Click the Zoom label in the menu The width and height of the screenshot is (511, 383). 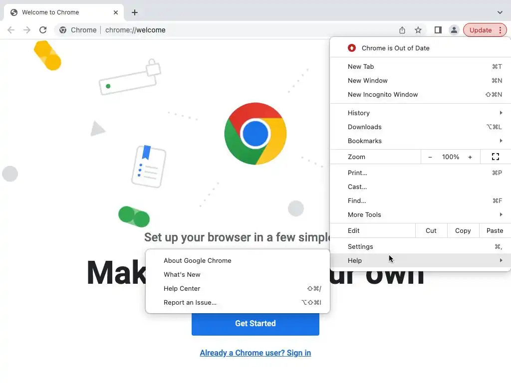click(x=356, y=157)
